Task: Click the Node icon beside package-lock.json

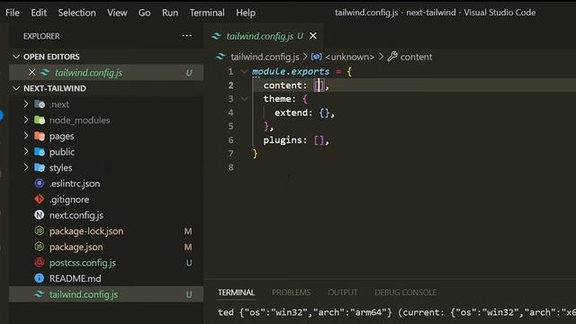Action: 40,230
